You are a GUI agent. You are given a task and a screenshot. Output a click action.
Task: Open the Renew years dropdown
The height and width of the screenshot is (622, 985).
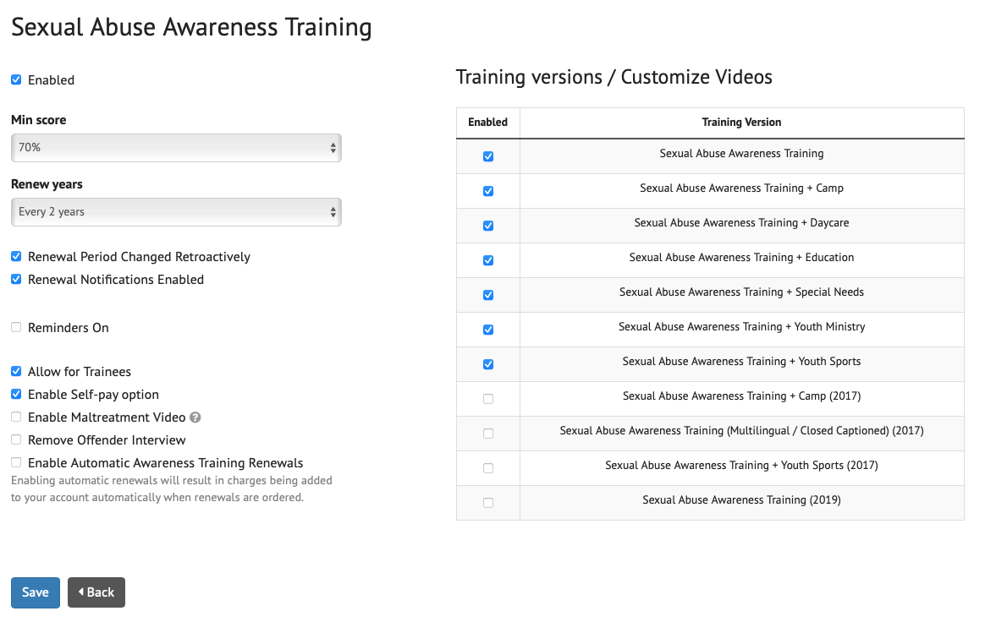click(x=175, y=211)
